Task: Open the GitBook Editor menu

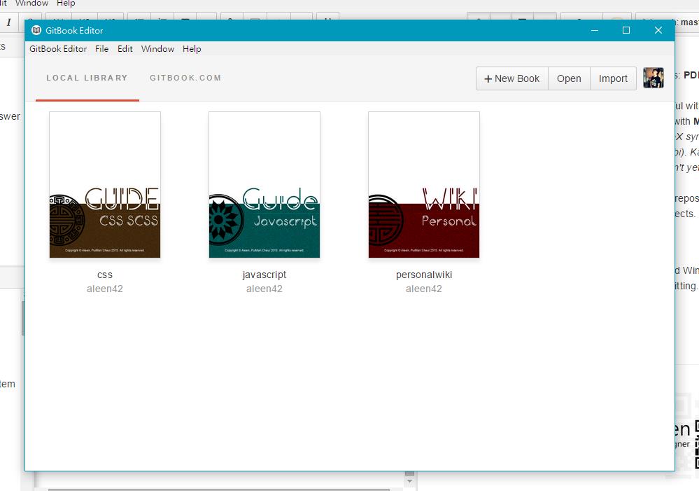Action: point(58,48)
